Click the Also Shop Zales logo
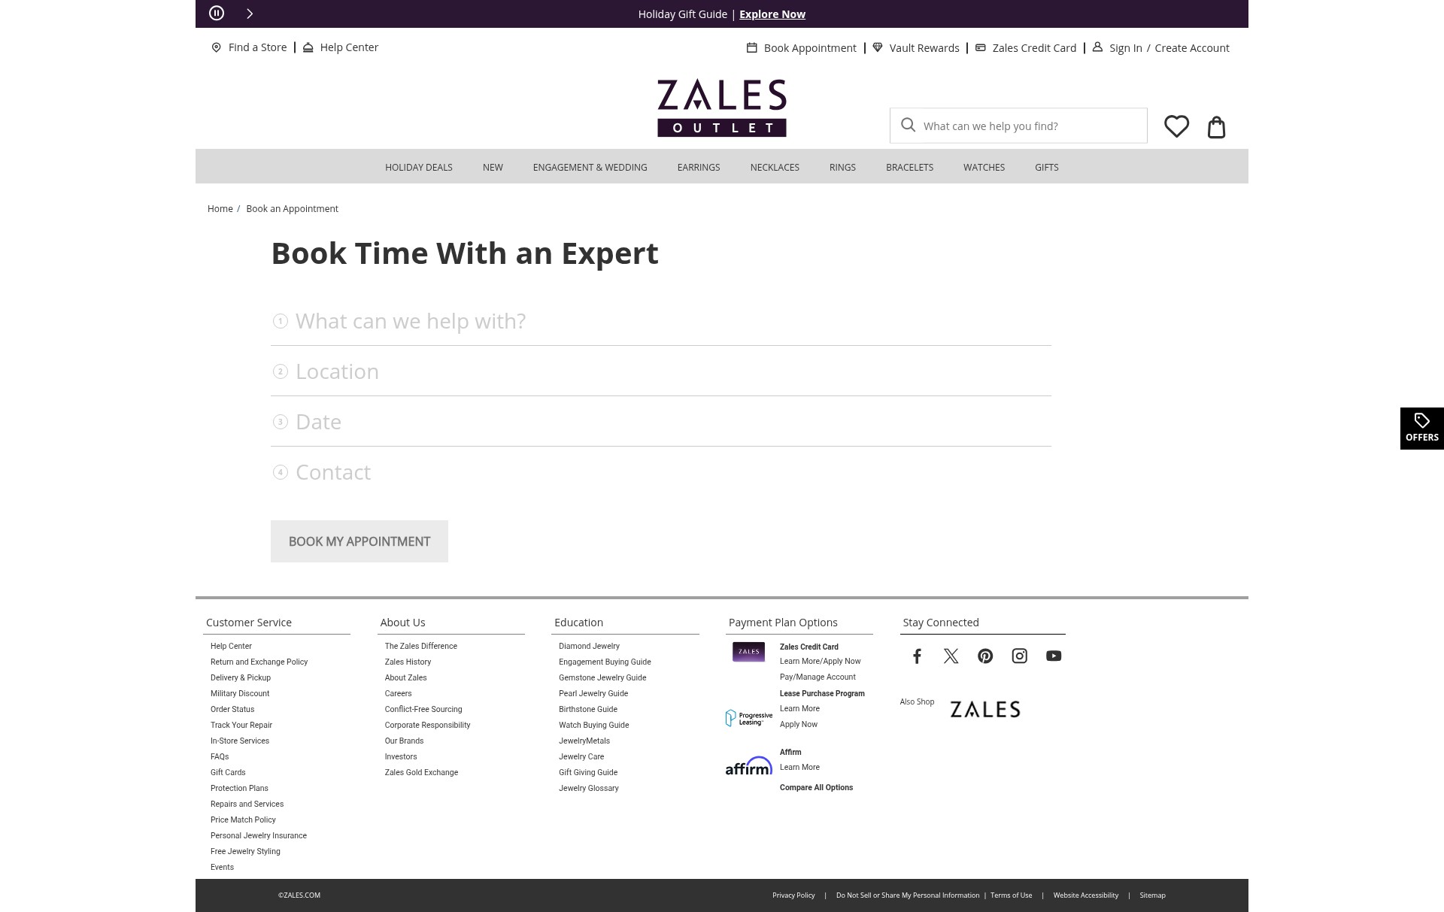This screenshot has width=1444, height=912. tap(985, 709)
